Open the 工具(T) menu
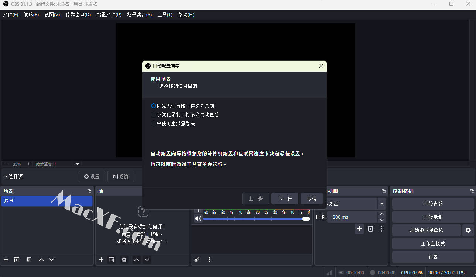This screenshot has width=476, height=277. (165, 15)
